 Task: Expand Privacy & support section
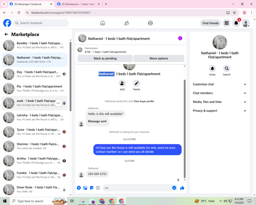pos(220,111)
